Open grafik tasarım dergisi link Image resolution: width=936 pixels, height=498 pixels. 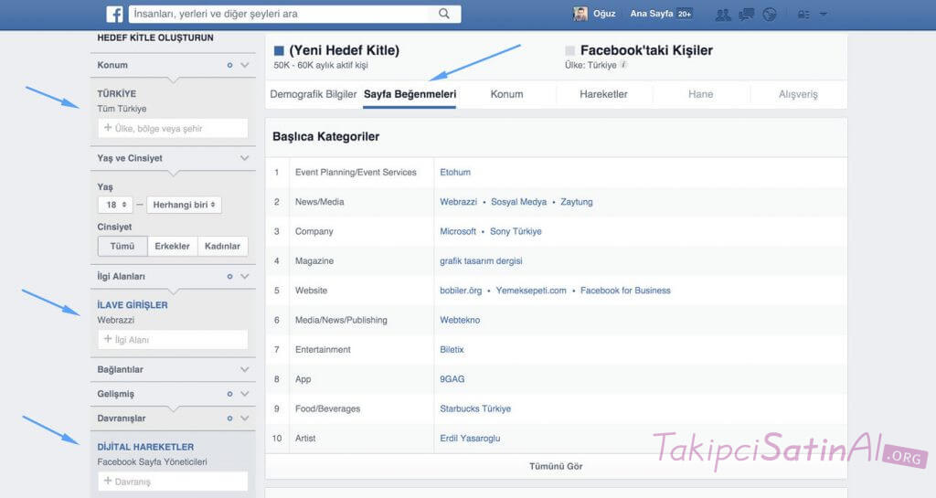pos(481,261)
